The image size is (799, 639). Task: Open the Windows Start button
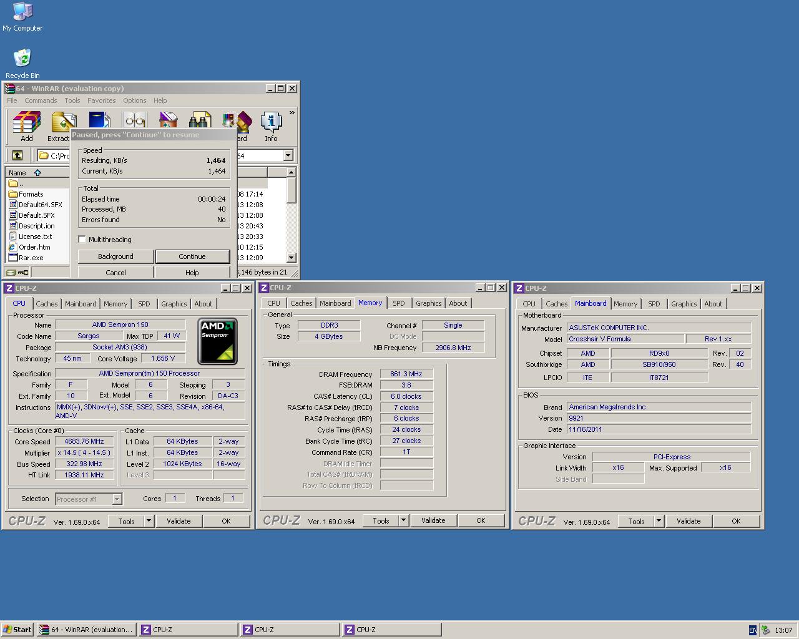pos(17,630)
